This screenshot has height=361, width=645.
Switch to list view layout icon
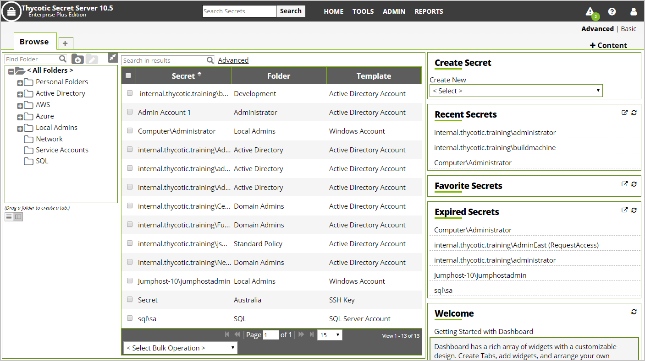[x=9, y=217]
